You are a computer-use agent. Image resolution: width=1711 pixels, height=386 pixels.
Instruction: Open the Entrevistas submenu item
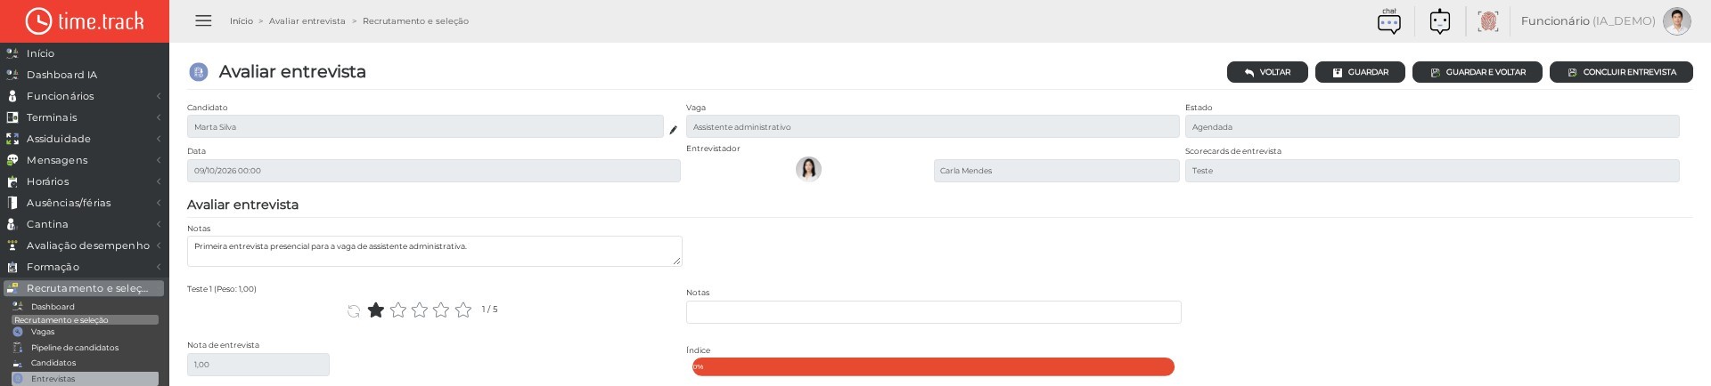pos(85,379)
